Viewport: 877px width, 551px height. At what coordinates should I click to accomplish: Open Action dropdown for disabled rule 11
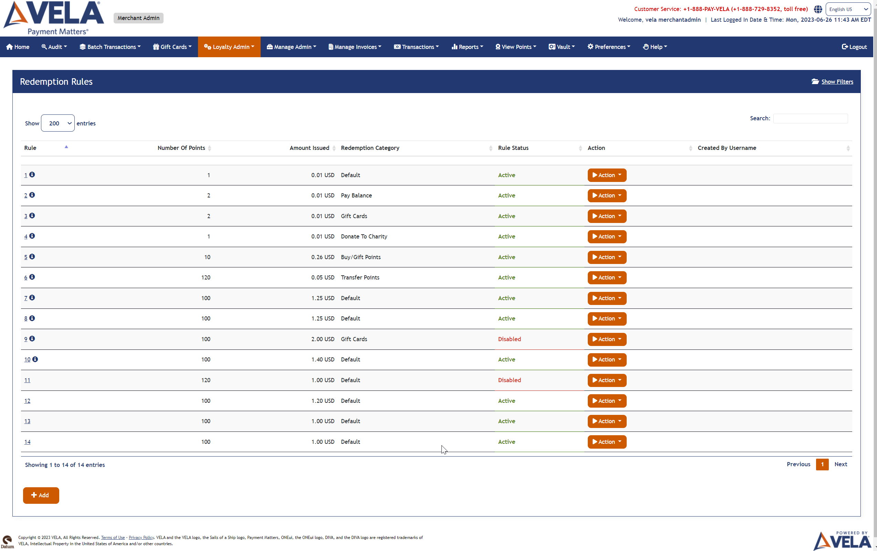click(x=607, y=380)
